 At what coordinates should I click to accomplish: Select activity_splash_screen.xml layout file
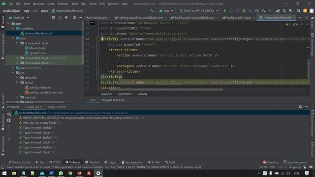(x=46, y=92)
